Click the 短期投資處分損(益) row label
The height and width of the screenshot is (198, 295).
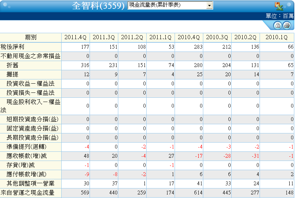coord(33,119)
